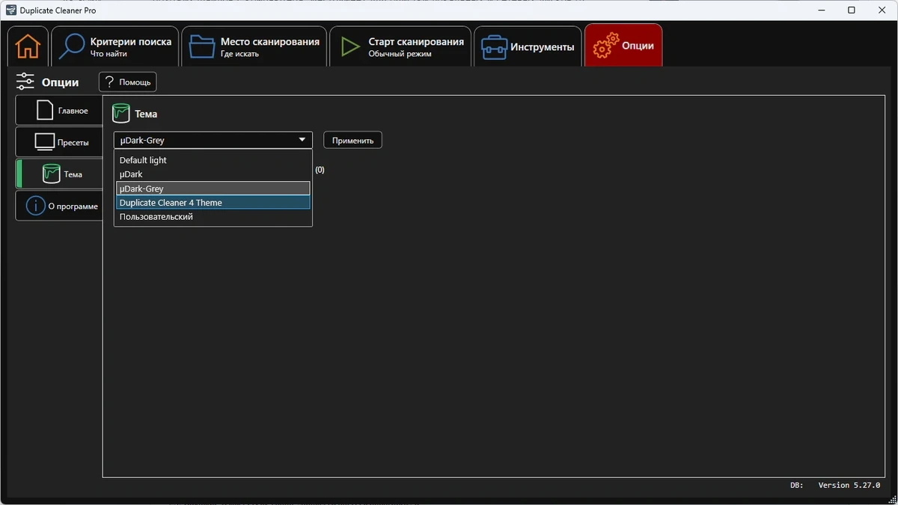The height and width of the screenshot is (505, 898).
Task: Click the monitor icon on Пресеты
Action: (45, 142)
